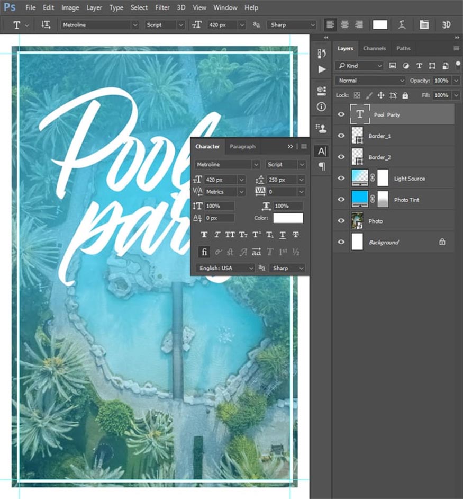This screenshot has height=499, width=463.
Task: Hide the Border_1 layer
Action: (x=341, y=136)
